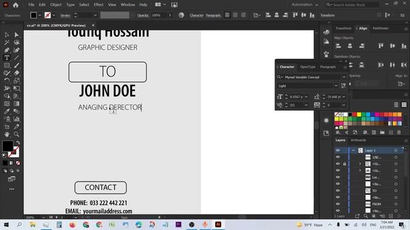Open the font family dropdown in Character panel
Image resolution: width=410 pixels, height=230 pixels.
coord(344,77)
